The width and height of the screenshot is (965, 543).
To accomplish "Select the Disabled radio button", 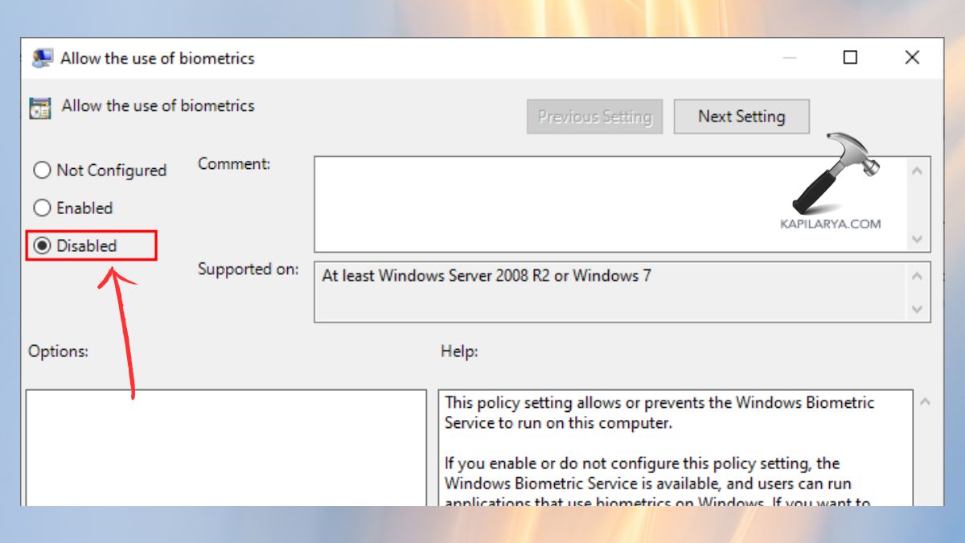I will click(x=42, y=246).
